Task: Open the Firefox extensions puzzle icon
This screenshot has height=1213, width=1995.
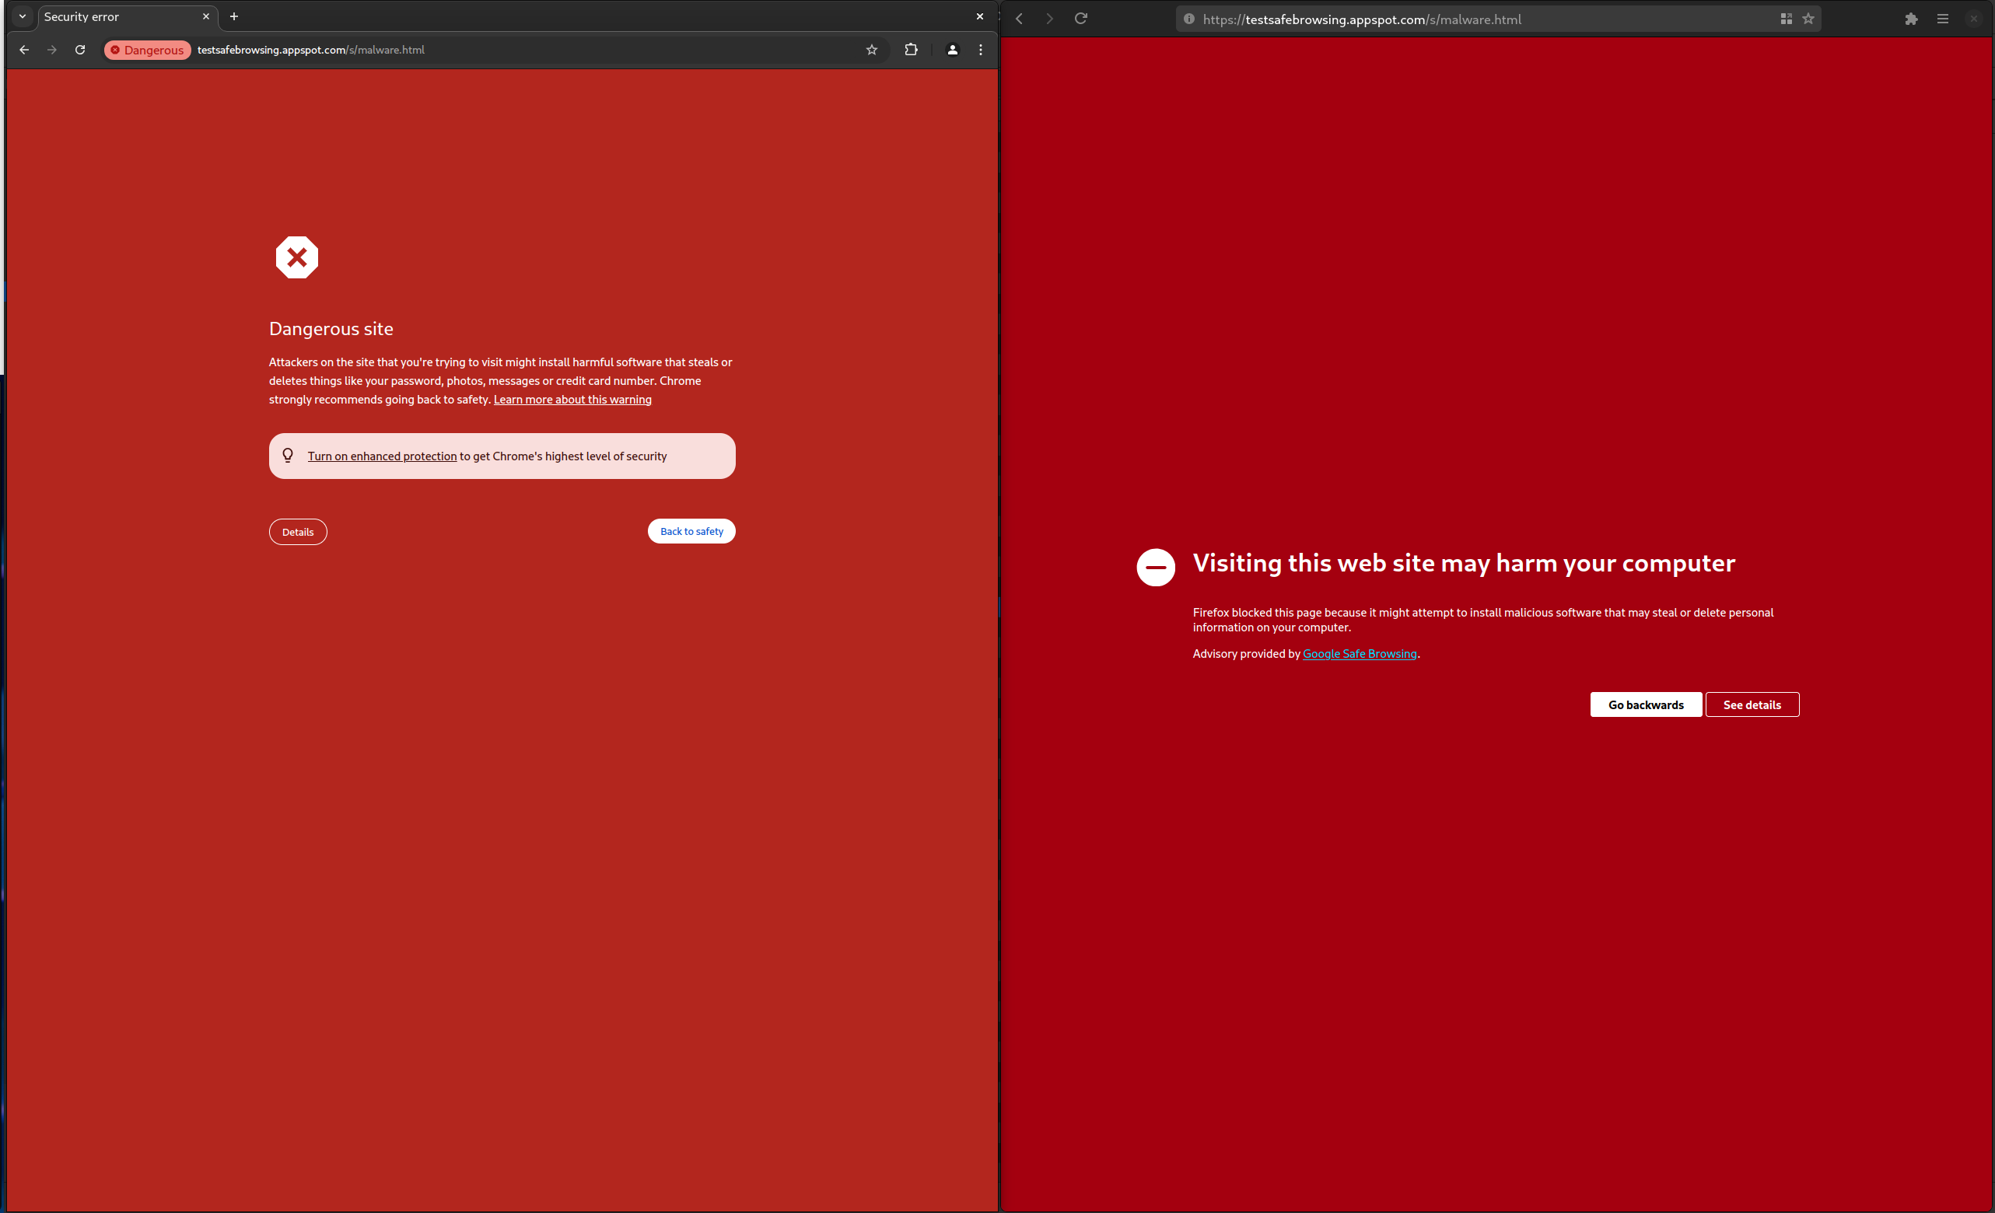Action: point(1911,19)
